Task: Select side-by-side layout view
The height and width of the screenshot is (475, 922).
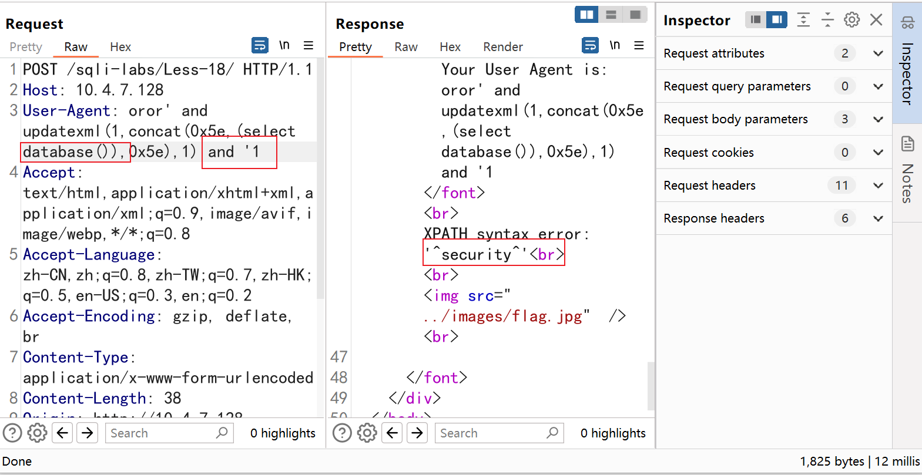Action: pos(586,15)
